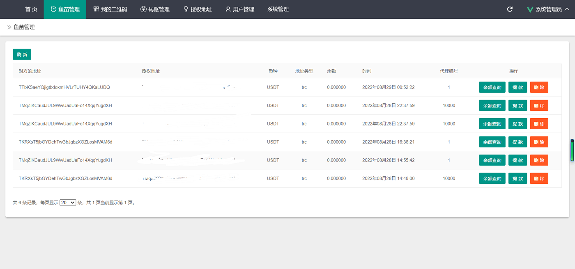575x269 pixels.
Task: Open the 系统管理 menu
Action: (x=278, y=9)
